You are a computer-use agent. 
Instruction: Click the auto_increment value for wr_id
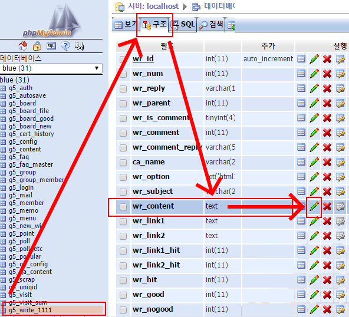click(x=268, y=59)
